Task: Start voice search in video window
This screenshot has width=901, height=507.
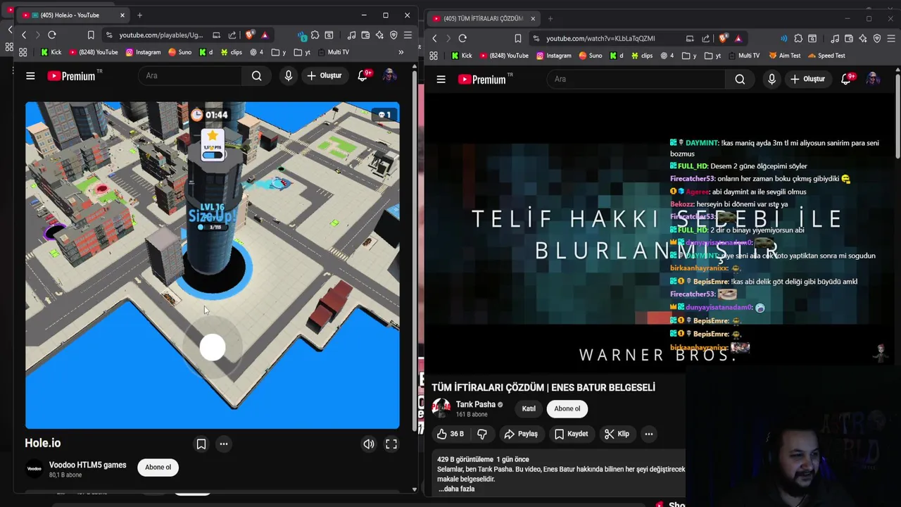Action: (x=771, y=80)
